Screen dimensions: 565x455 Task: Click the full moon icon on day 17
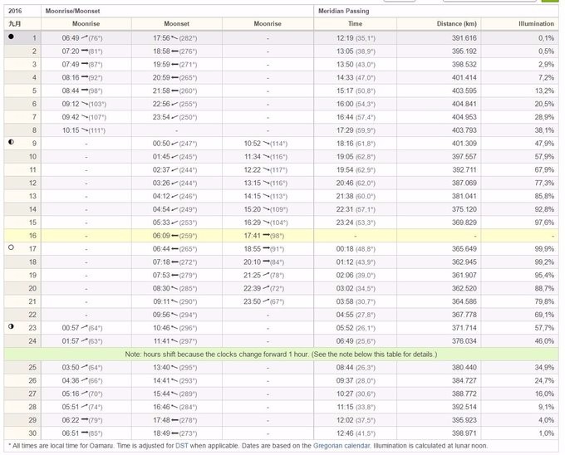[11, 247]
